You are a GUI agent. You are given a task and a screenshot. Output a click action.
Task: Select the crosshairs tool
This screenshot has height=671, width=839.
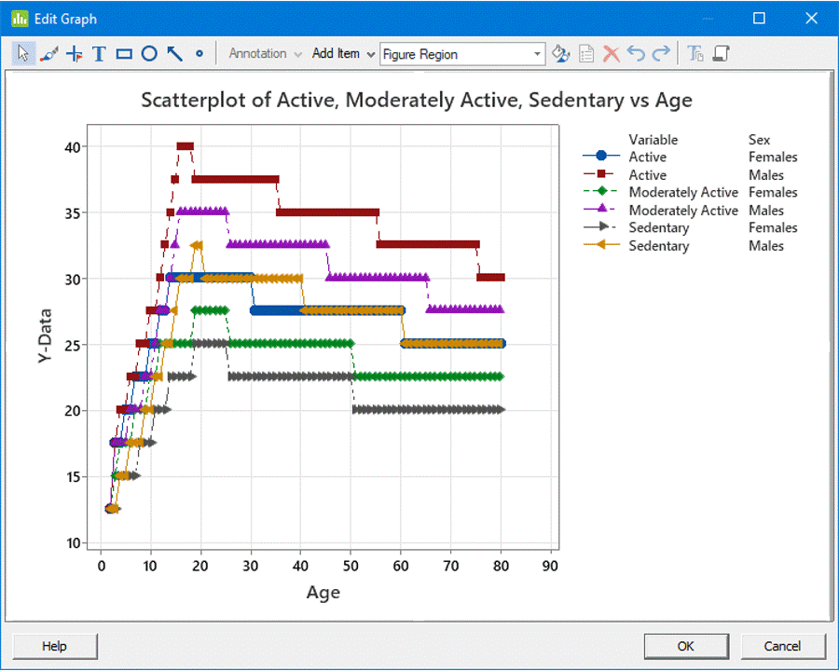pyautogui.click(x=74, y=54)
